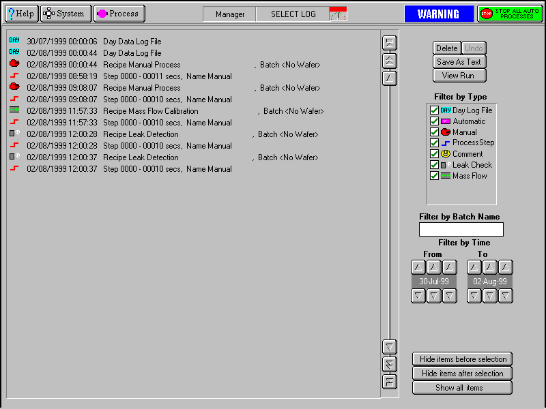Increase the To date month value
The width and height of the screenshot is (546, 409).
click(489, 267)
